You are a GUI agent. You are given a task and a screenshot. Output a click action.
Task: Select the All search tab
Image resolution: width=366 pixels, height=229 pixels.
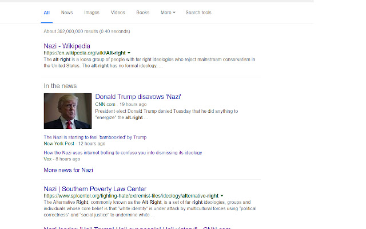point(47,13)
